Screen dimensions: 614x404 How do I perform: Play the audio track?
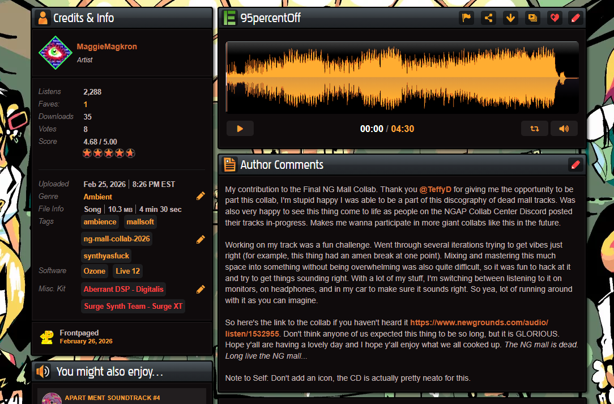click(x=240, y=129)
